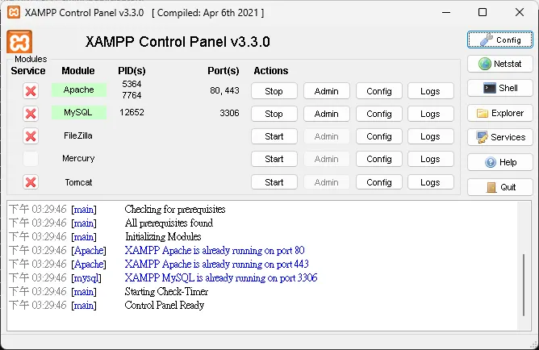Toggle Mercury service empty checkbox

click(31, 159)
